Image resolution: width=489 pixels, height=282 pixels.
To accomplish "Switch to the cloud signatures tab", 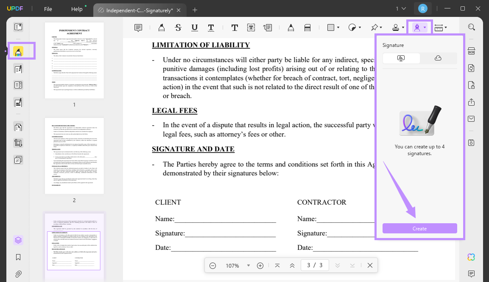I will (x=439, y=58).
